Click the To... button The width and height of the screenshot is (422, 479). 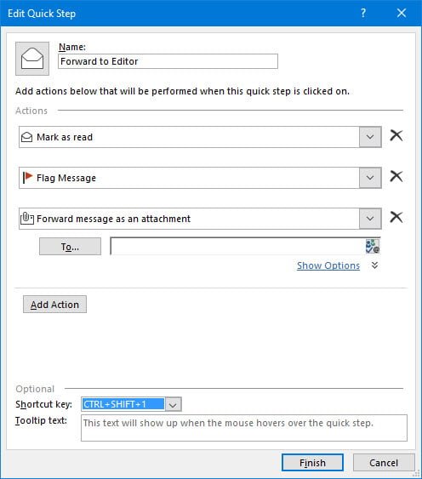70,246
